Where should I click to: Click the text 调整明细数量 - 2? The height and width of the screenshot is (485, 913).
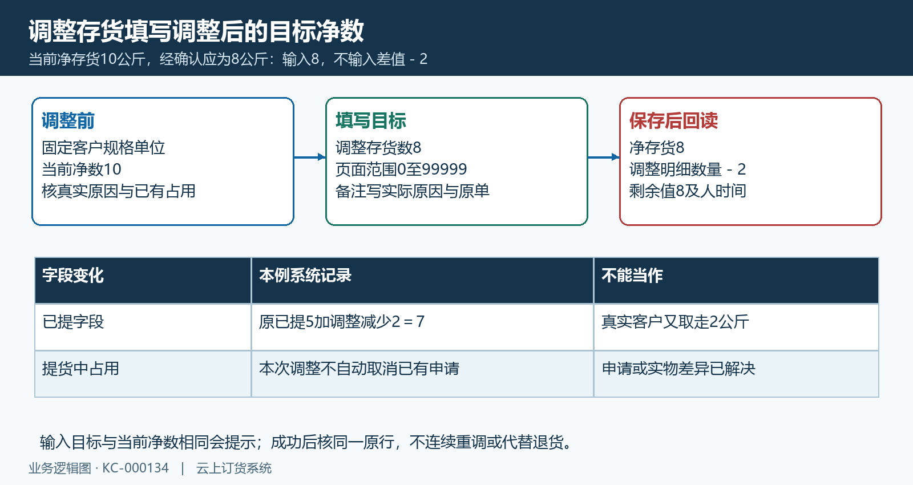(688, 169)
